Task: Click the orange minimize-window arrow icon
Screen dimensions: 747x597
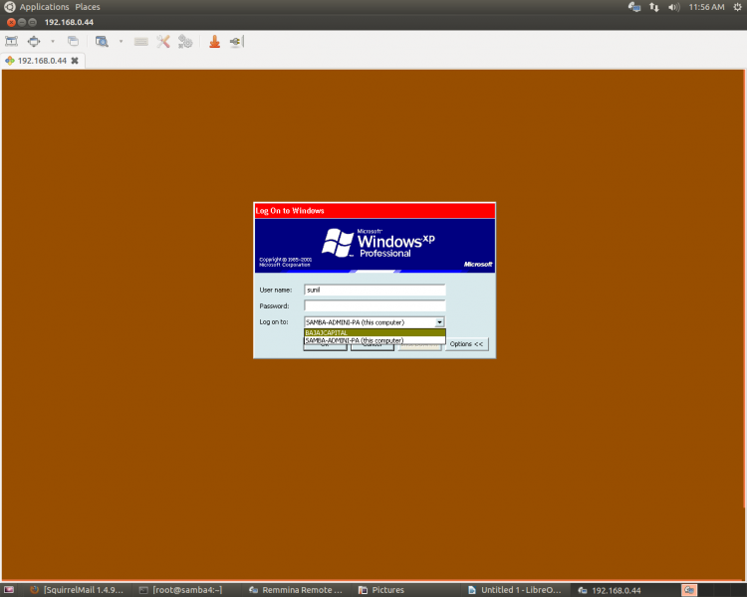Action: tap(215, 42)
